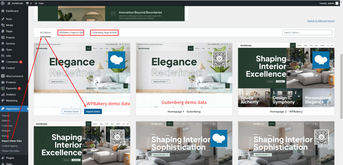Click the Contact envelope icon in sidebar
Screen dimensions: 343x165
(x=3, y=68)
